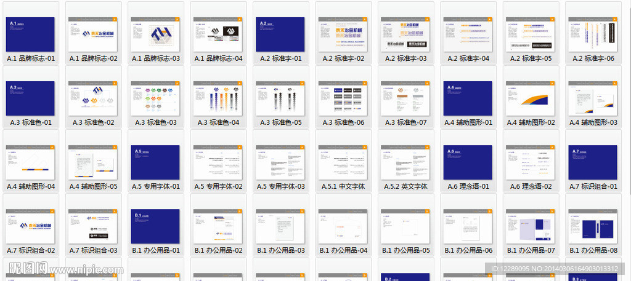
Task: Select thumbnail A.3 标准色-05
Action: point(280,98)
